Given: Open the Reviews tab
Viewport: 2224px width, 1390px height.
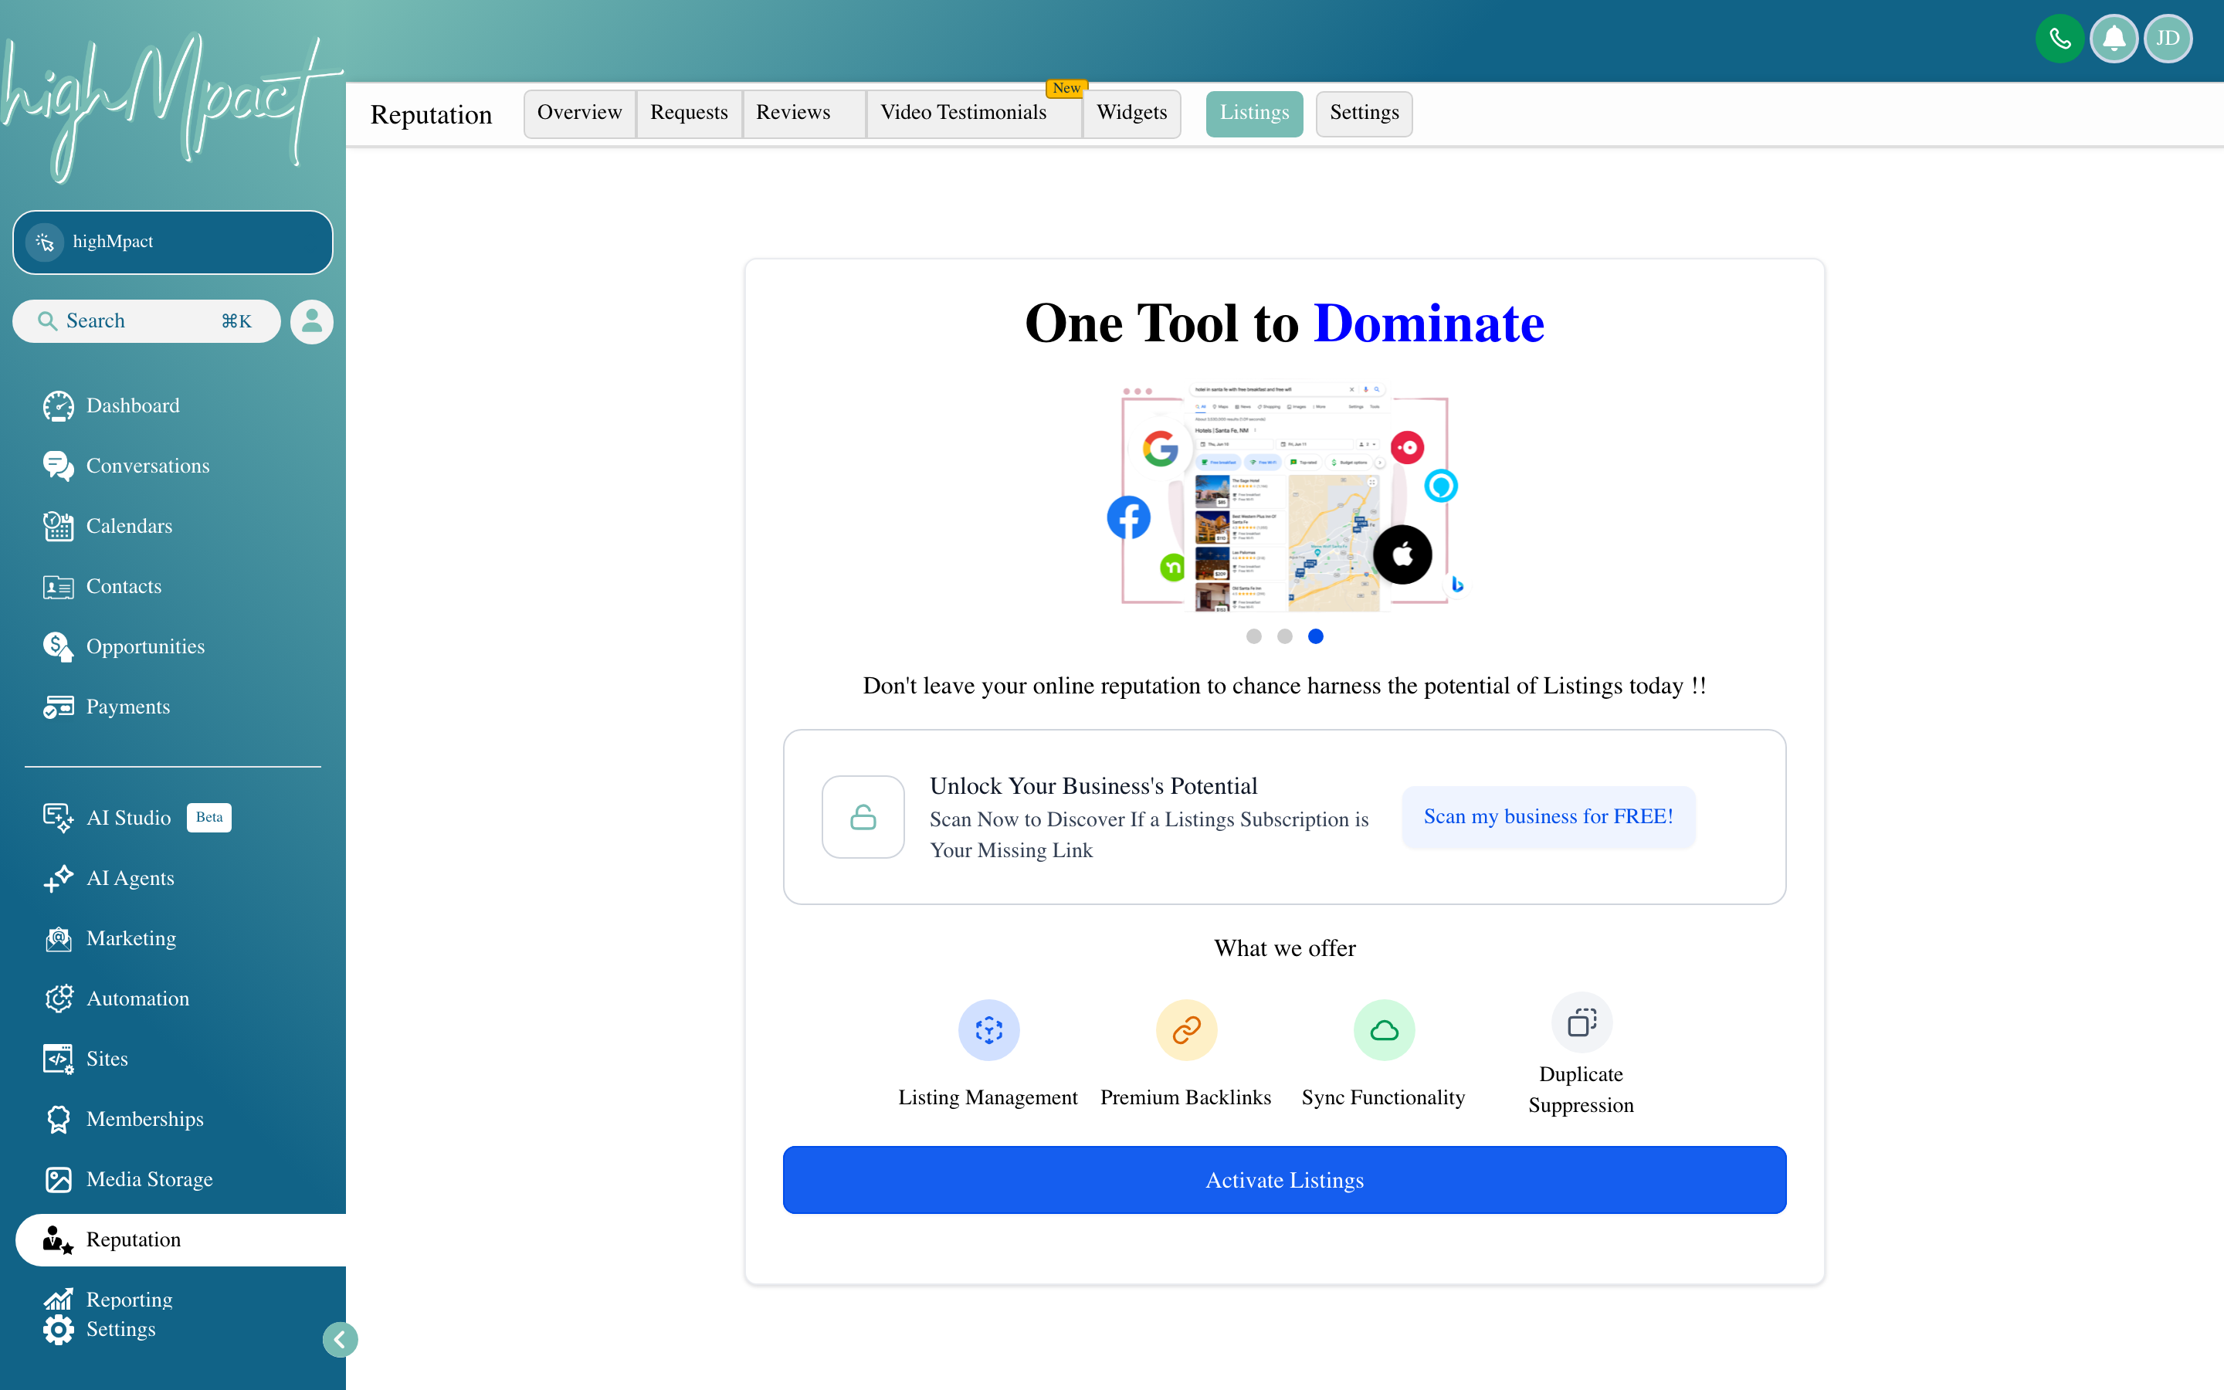Looking at the screenshot, I should tap(804, 113).
